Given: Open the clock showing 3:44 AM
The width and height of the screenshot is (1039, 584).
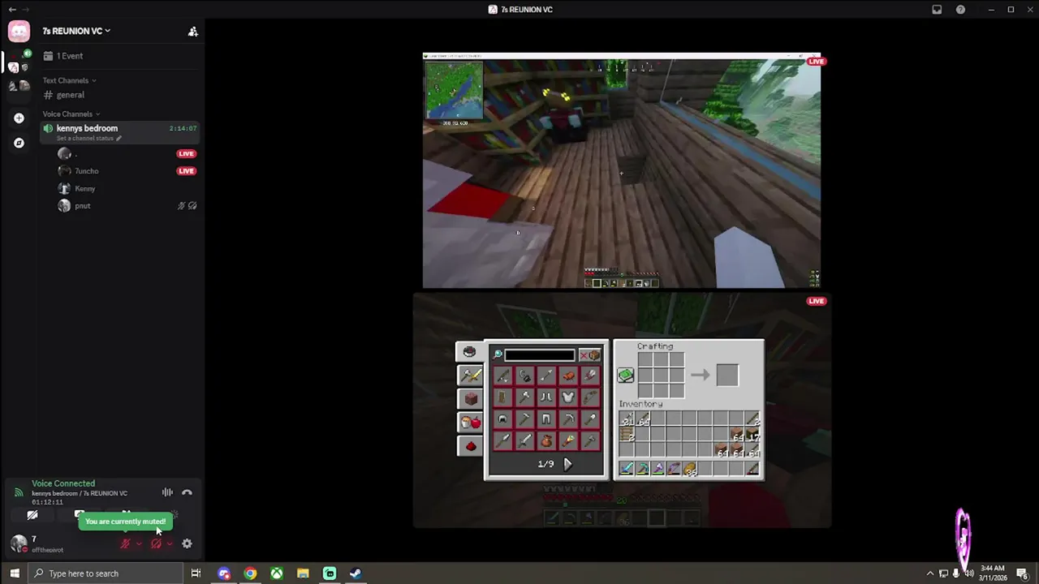Looking at the screenshot, I should point(993,573).
